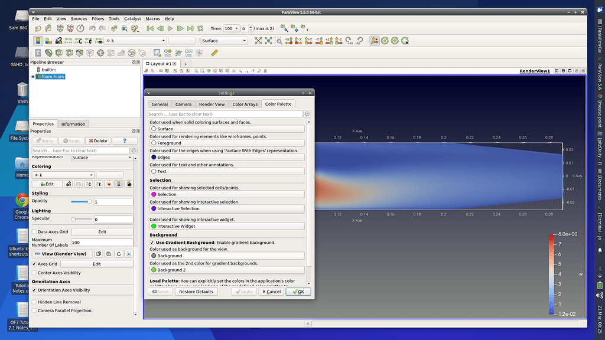Click the yellow Ruler icon

[x=214, y=53]
